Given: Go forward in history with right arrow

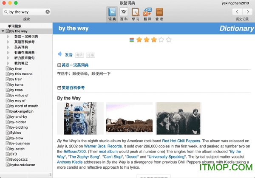Looking at the screenshot, I should 247,12.
